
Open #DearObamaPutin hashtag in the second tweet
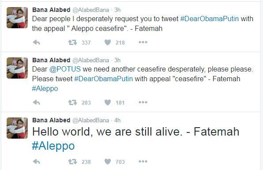pos(104,79)
